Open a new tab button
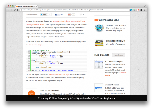153x110 pixels. [40, 7]
